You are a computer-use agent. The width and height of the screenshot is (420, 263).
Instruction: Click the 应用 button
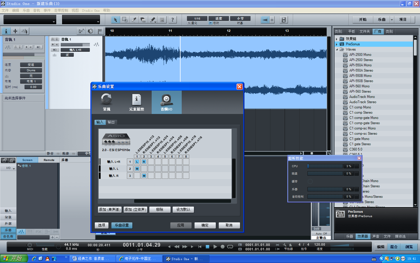point(181,225)
